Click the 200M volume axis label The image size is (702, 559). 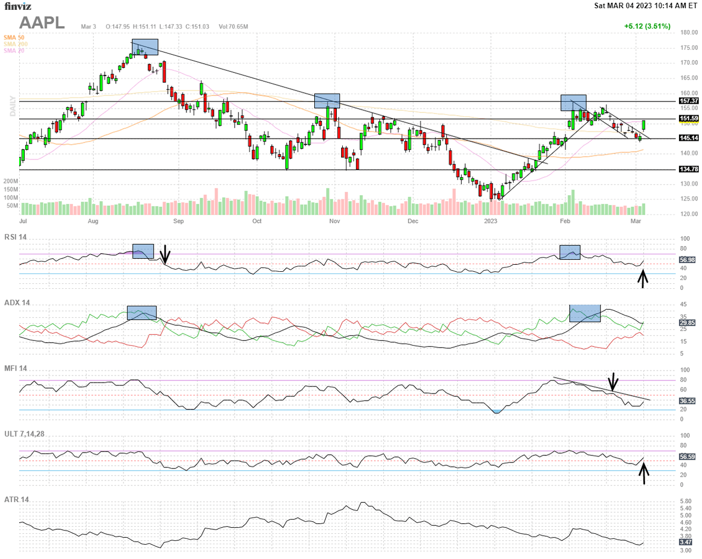pos(11,181)
